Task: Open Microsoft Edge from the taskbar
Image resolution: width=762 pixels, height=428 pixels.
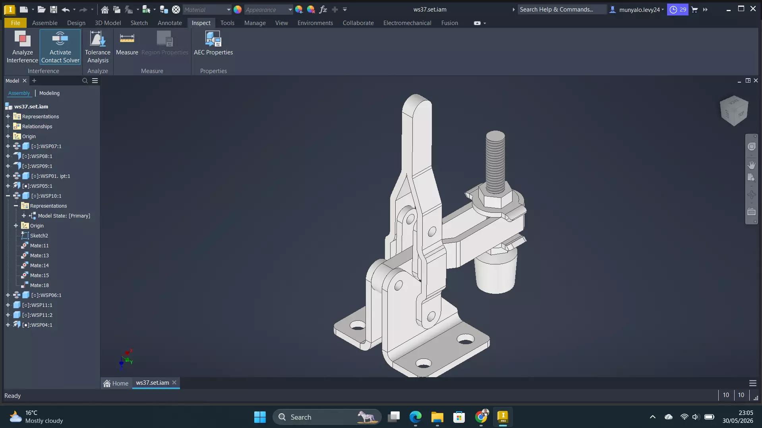Action: tap(416, 417)
